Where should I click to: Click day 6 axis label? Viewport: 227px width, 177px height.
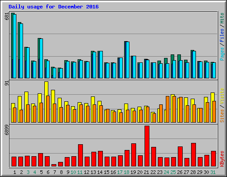click(48, 172)
